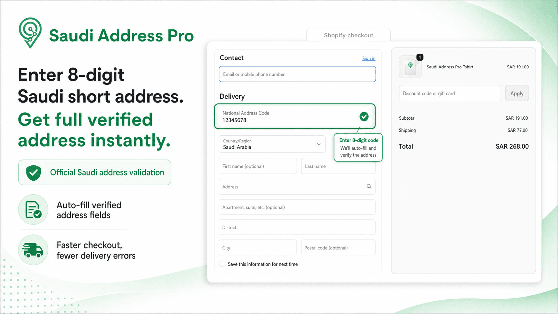Focus the Email or mobile phone number field

coord(297,74)
